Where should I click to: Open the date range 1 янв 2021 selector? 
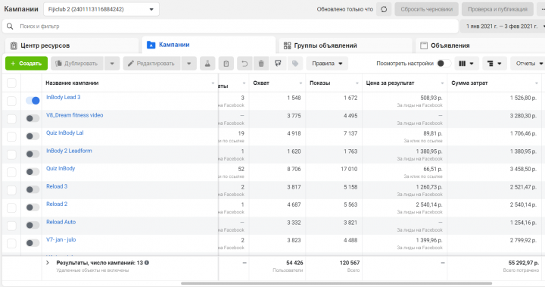click(x=503, y=26)
